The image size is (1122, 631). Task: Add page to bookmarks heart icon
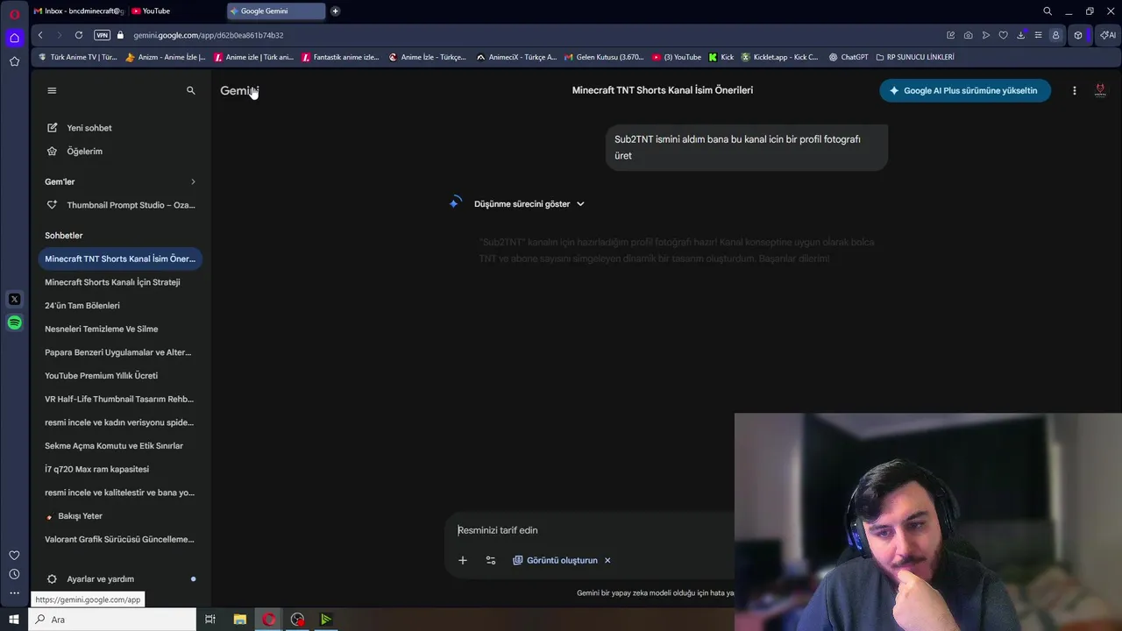(x=1003, y=35)
